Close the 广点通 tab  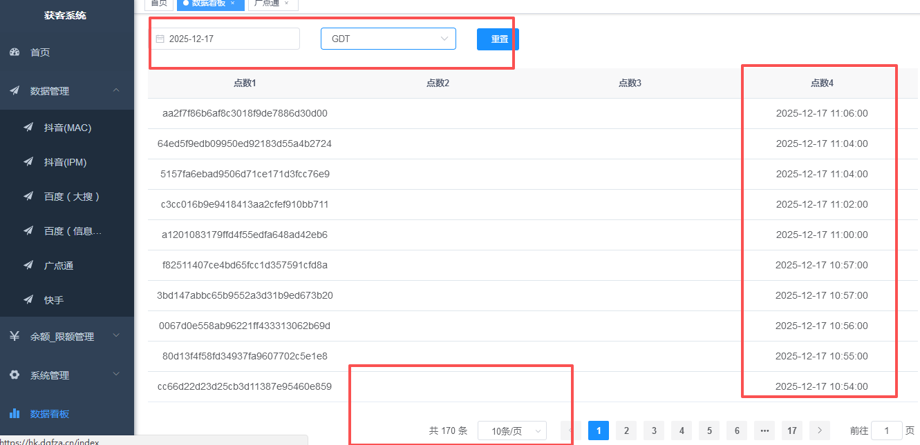click(x=287, y=3)
